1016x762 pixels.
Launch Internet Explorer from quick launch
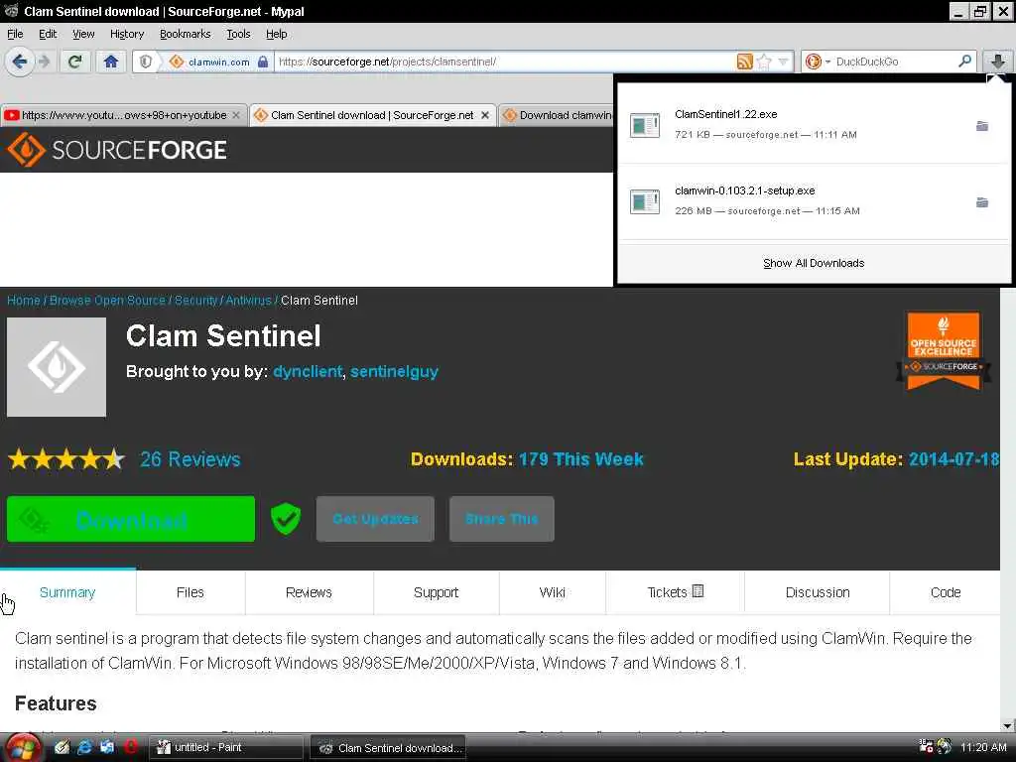click(84, 747)
